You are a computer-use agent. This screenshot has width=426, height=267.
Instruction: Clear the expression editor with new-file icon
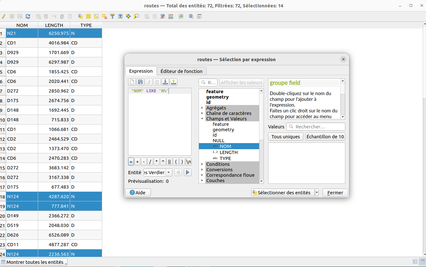(132, 82)
